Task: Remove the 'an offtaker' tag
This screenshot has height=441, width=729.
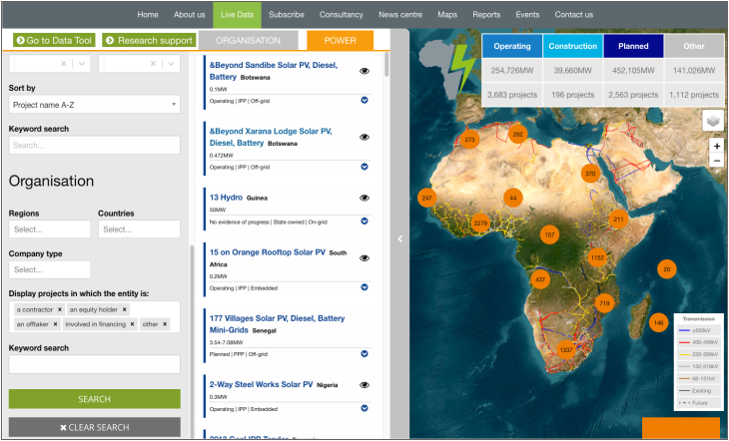Action: pos(55,324)
